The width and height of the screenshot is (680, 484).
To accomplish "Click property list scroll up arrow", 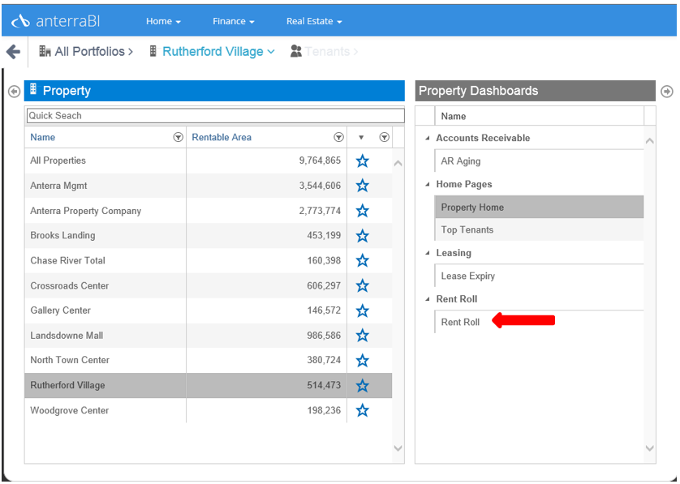I will click(x=398, y=163).
